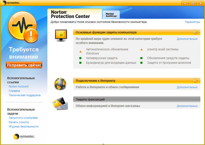Click Работа в Интернете и обмен сообщениями text
The image size is (205, 145).
107,87
